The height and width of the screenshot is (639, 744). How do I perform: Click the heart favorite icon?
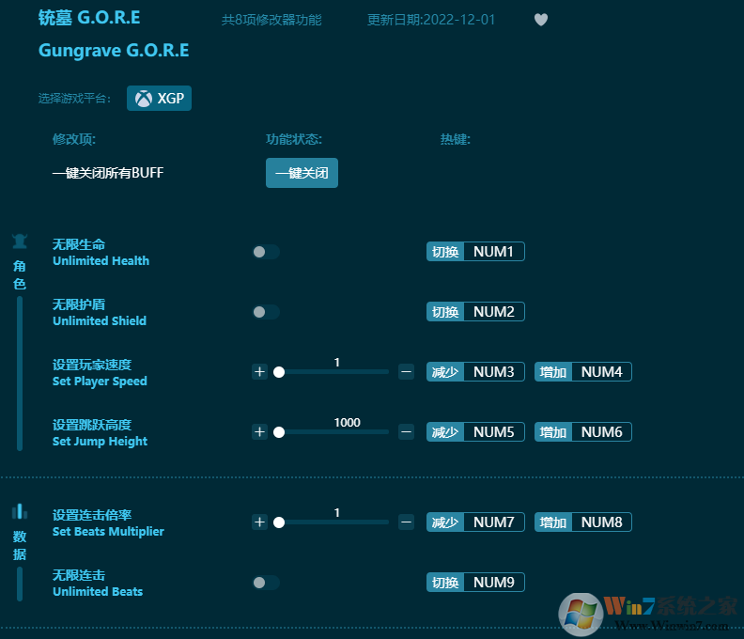(x=541, y=20)
